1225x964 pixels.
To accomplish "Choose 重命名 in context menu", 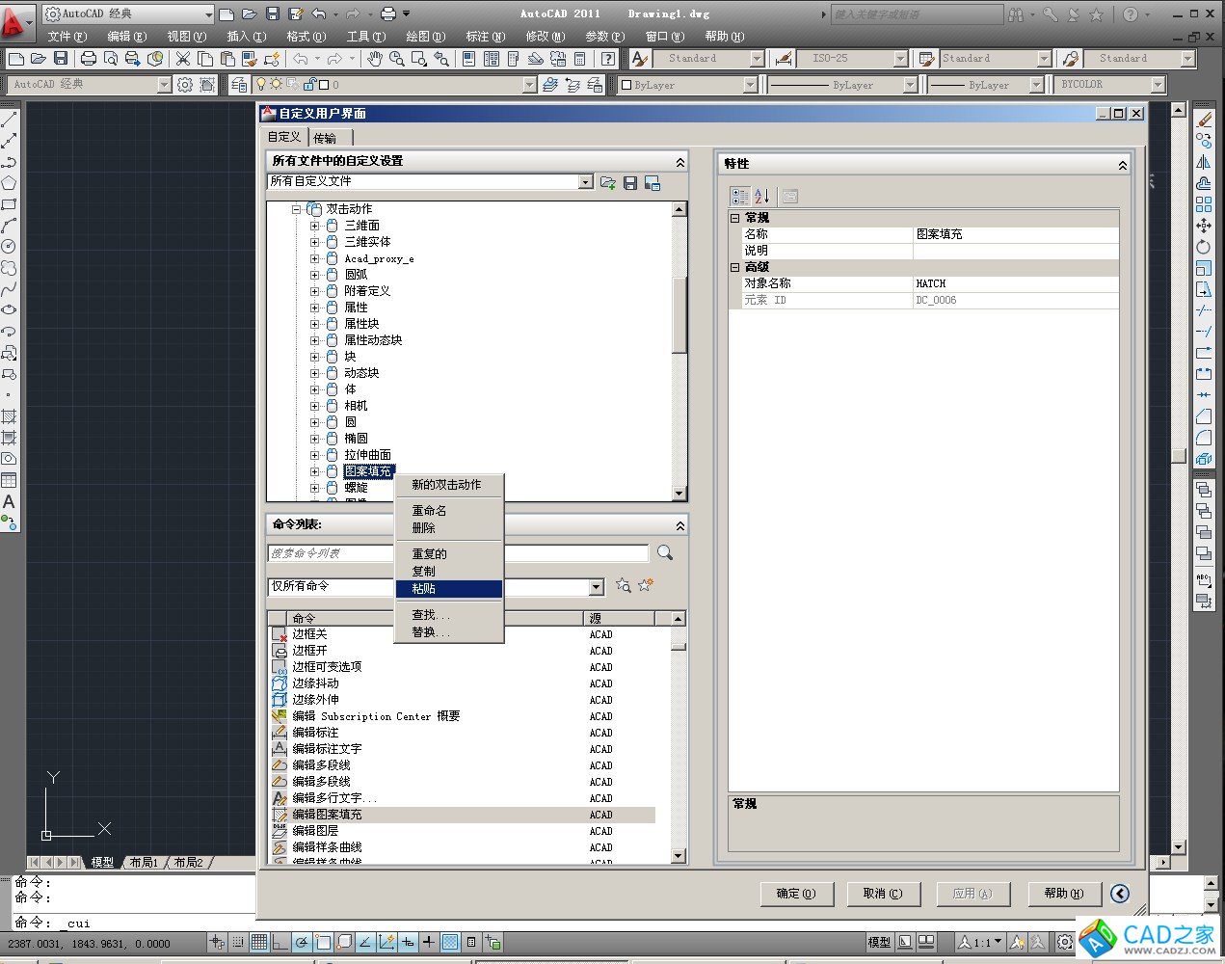I will pyautogui.click(x=449, y=511).
